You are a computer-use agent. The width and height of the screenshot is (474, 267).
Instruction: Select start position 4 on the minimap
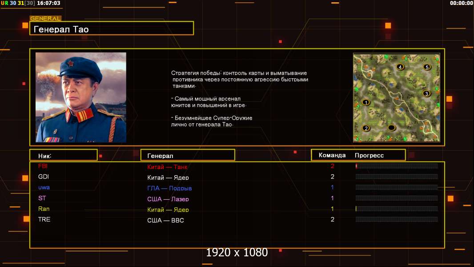400,67
